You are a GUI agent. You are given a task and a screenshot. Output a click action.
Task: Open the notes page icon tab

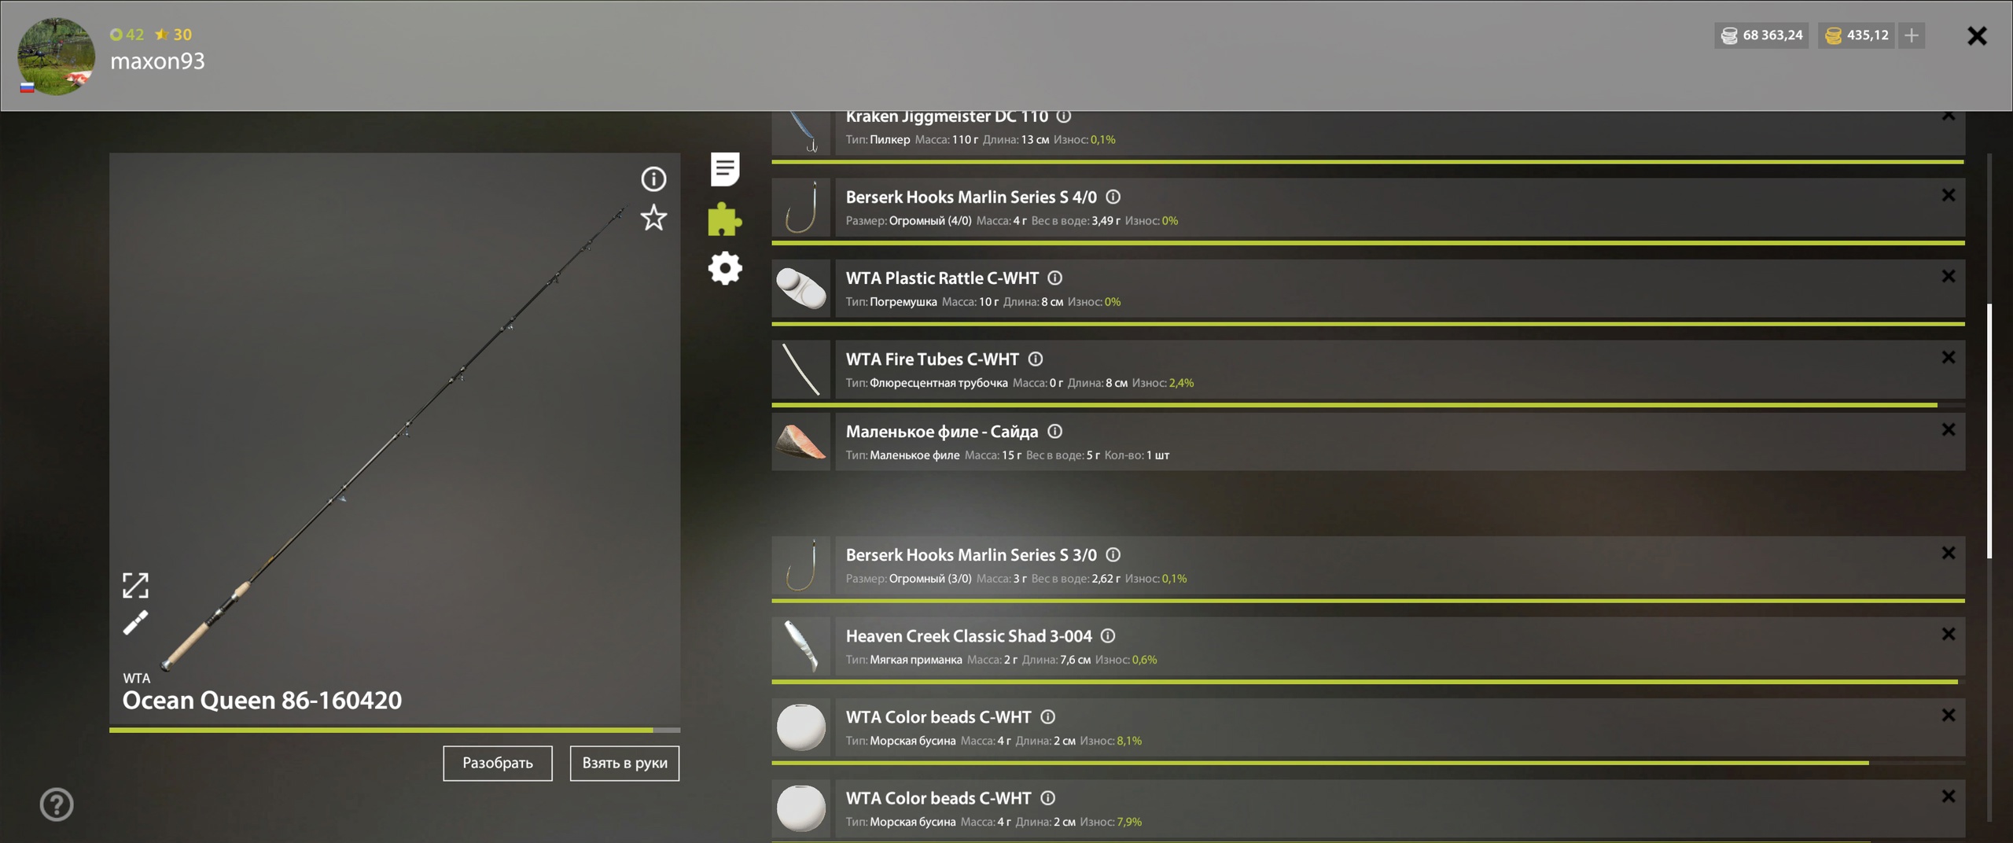point(725,169)
